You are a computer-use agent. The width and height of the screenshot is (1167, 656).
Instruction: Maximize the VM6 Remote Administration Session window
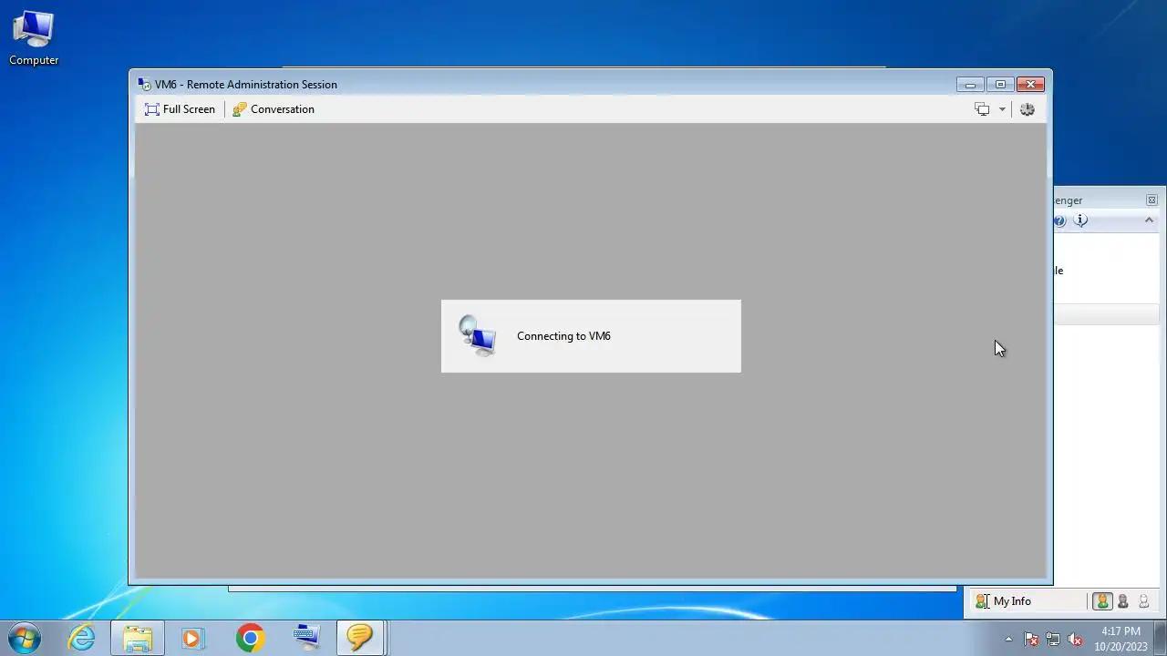point(1000,85)
